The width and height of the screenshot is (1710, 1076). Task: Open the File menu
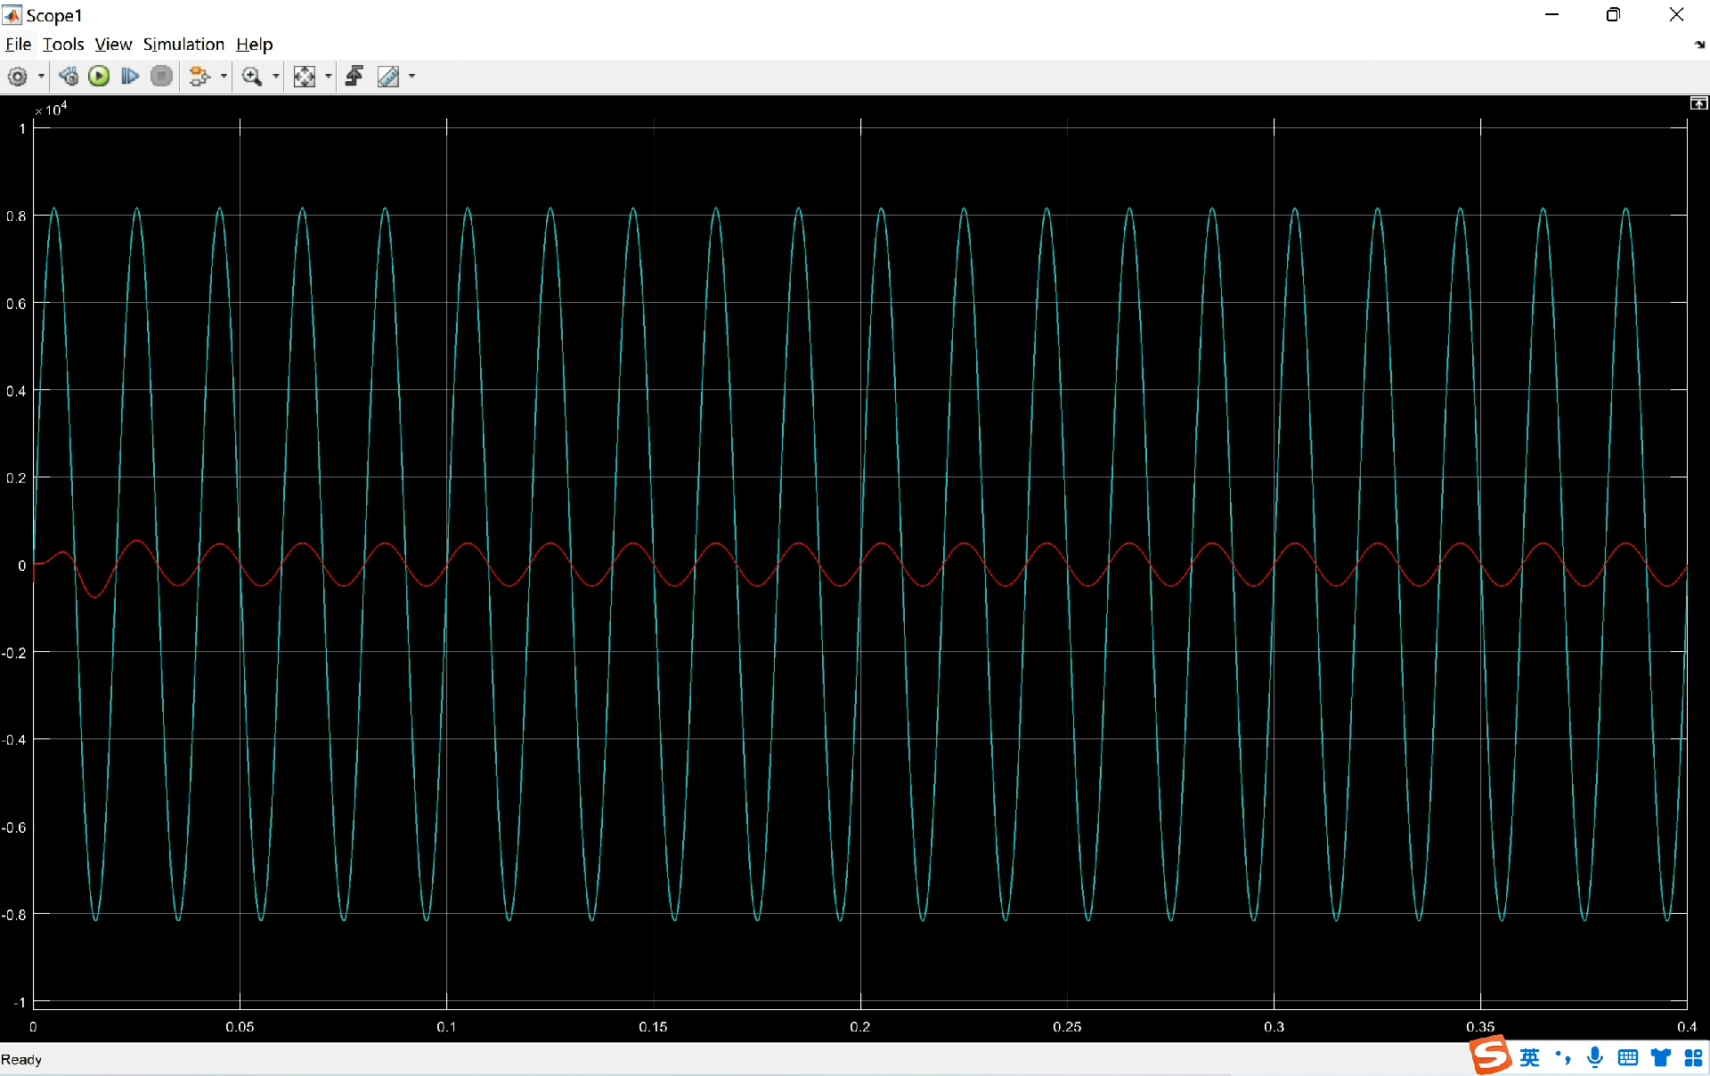pos(18,45)
